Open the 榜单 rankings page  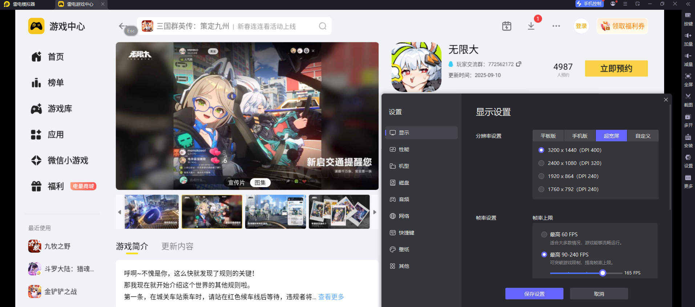tap(47, 83)
